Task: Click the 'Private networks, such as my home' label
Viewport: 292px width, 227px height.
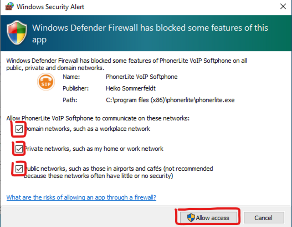Action: (x=94, y=149)
